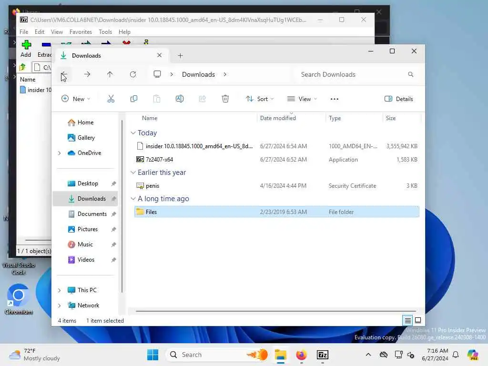Click the taskbar Search box
Viewport: 488px width, 366px height.
tap(218, 355)
